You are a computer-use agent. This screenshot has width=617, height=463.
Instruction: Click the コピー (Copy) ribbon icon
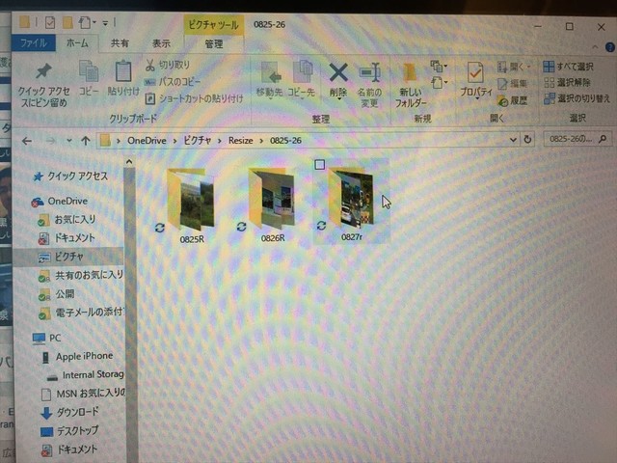coord(89,78)
